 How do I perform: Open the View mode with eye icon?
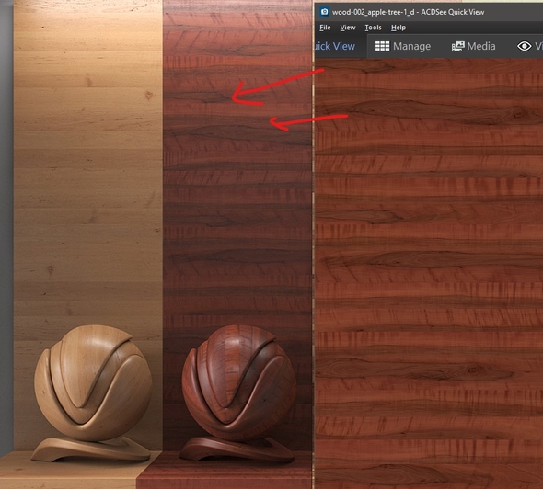click(529, 46)
